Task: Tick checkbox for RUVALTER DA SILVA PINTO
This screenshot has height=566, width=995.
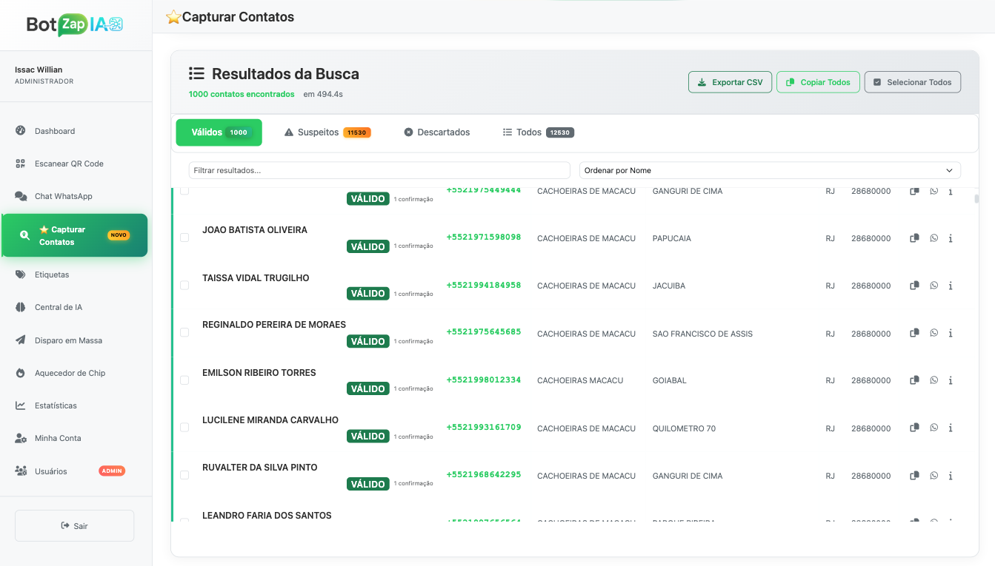Action: coord(184,475)
